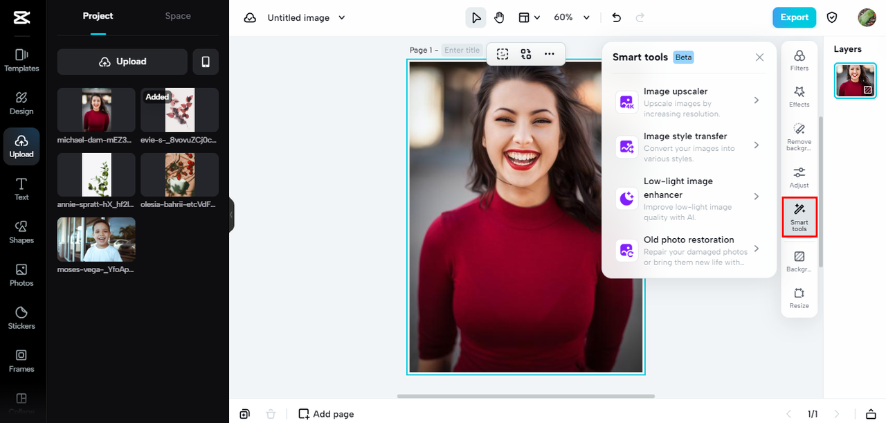
Task: Open the three-dots more options menu
Action: pyautogui.click(x=550, y=53)
